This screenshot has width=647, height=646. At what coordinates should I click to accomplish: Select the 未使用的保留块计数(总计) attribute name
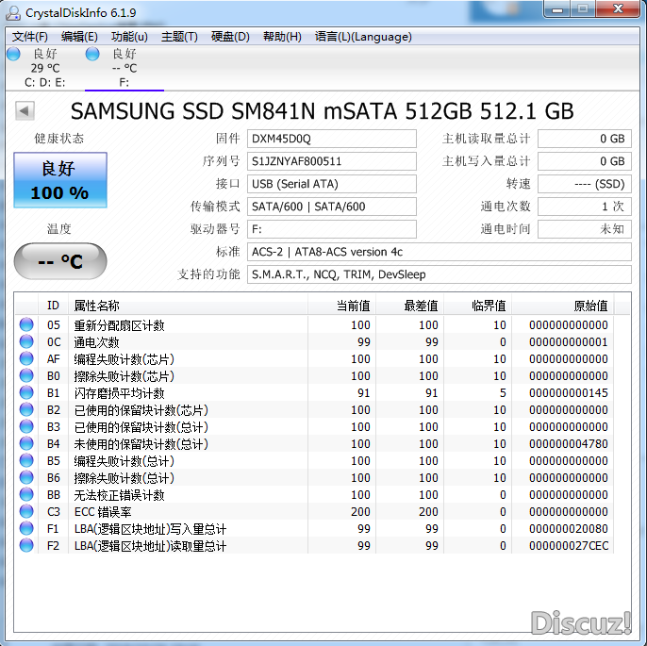(x=141, y=444)
